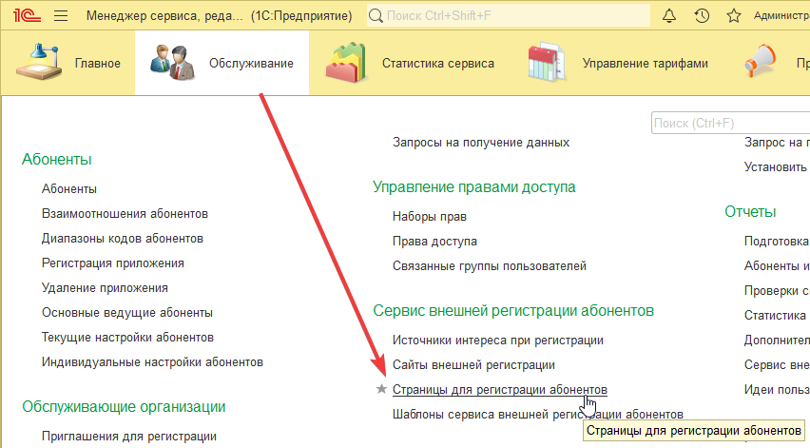The image size is (810, 448).
Task: Open the hamburger main menu
Action: click(x=61, y=16)
